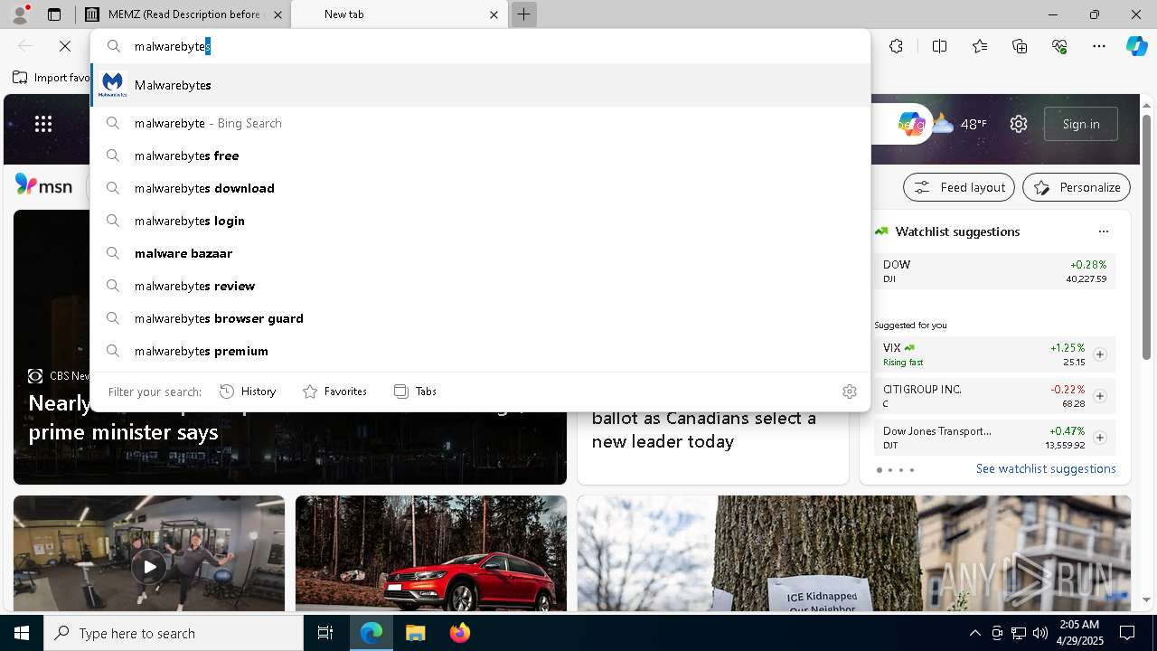Close the New tab tab
Screen dimensions: 1157x651
point(494,14)
